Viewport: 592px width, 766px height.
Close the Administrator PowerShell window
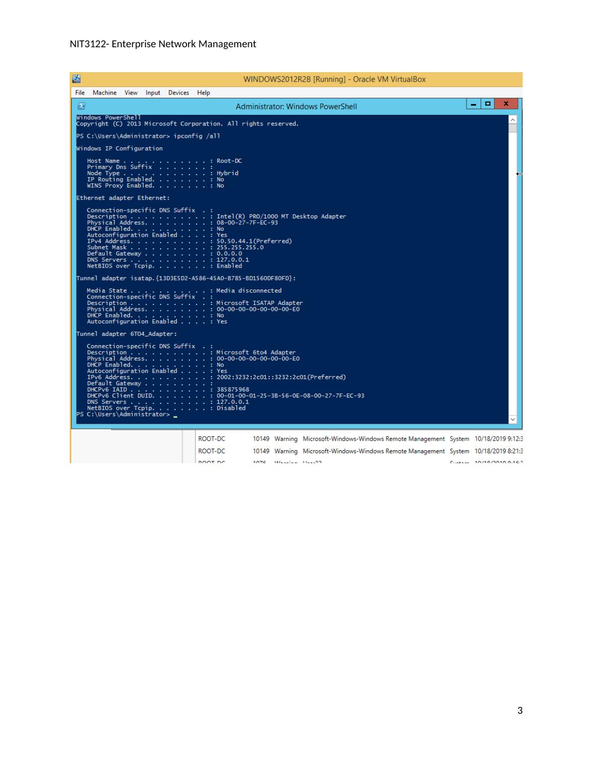(506, 104)
